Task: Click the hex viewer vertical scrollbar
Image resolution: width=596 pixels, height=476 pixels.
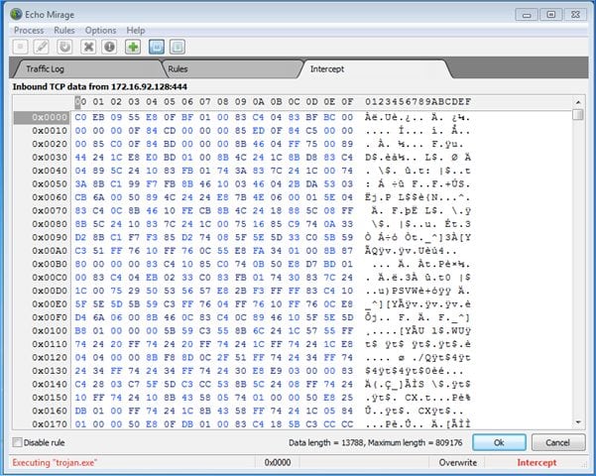Action: click(x=578, y=268)
